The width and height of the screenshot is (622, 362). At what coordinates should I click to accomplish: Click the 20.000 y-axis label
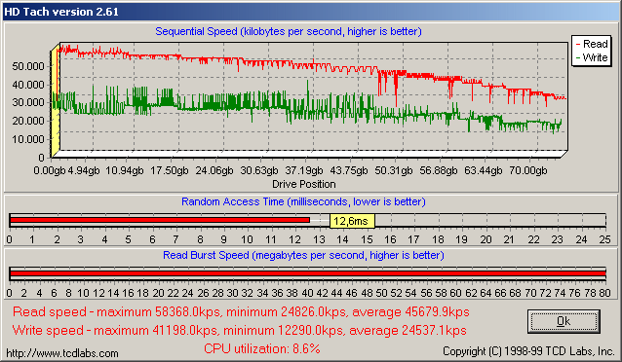(x=27, y=121)
